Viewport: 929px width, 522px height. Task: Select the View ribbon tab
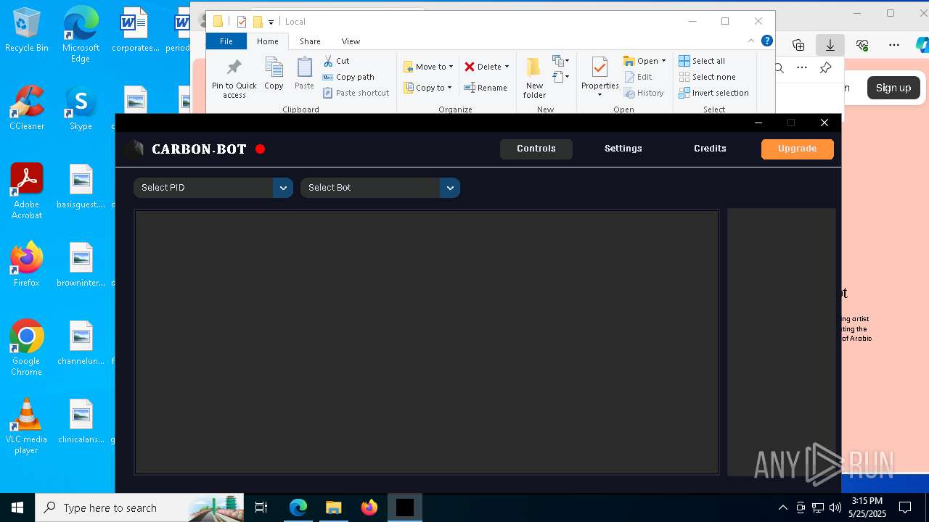click(351, 41)
